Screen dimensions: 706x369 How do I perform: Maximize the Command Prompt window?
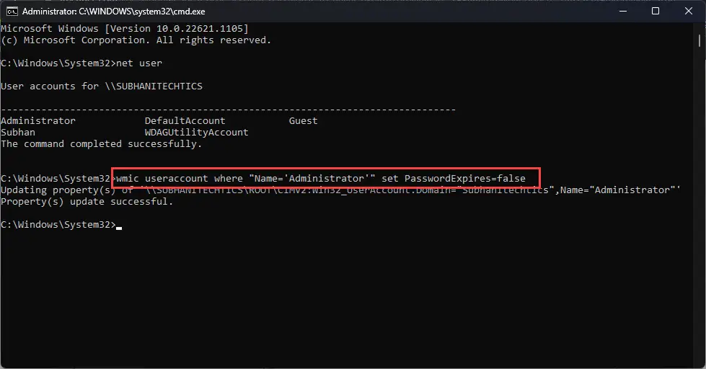(x=656, y=12)
